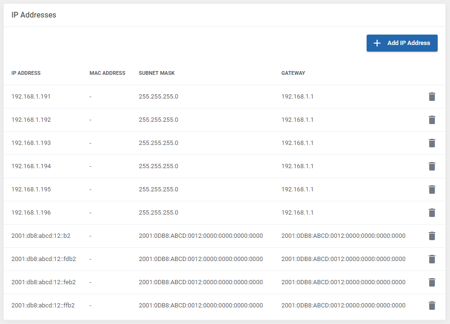Select the IP ADDRESS column header

(x=26, y=73)
